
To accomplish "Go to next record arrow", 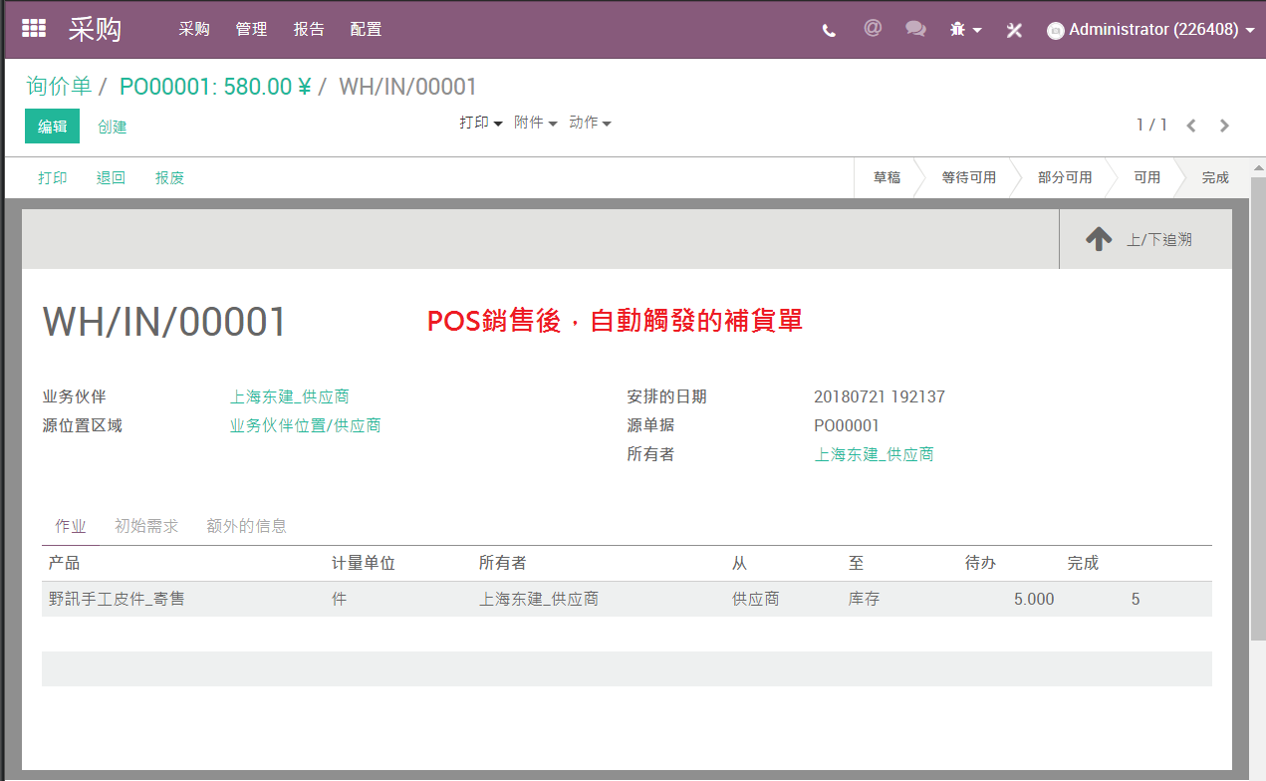I will (1225, 126).
